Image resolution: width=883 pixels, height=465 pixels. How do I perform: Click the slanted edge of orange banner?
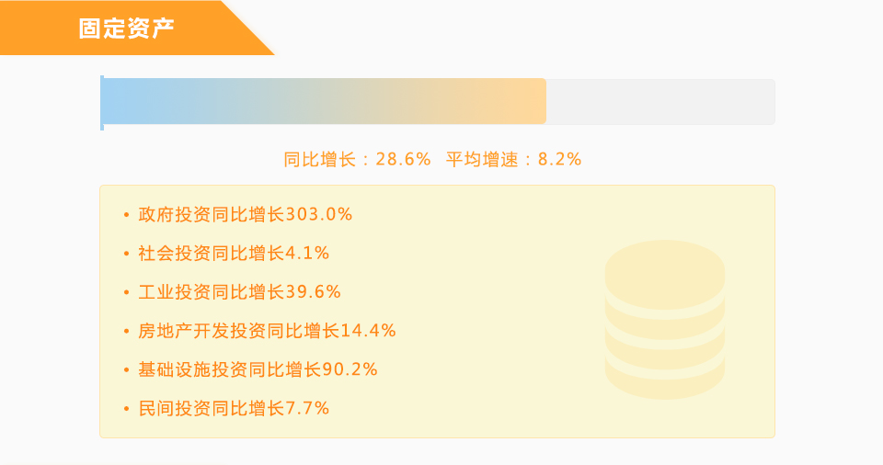click(247, 28)
